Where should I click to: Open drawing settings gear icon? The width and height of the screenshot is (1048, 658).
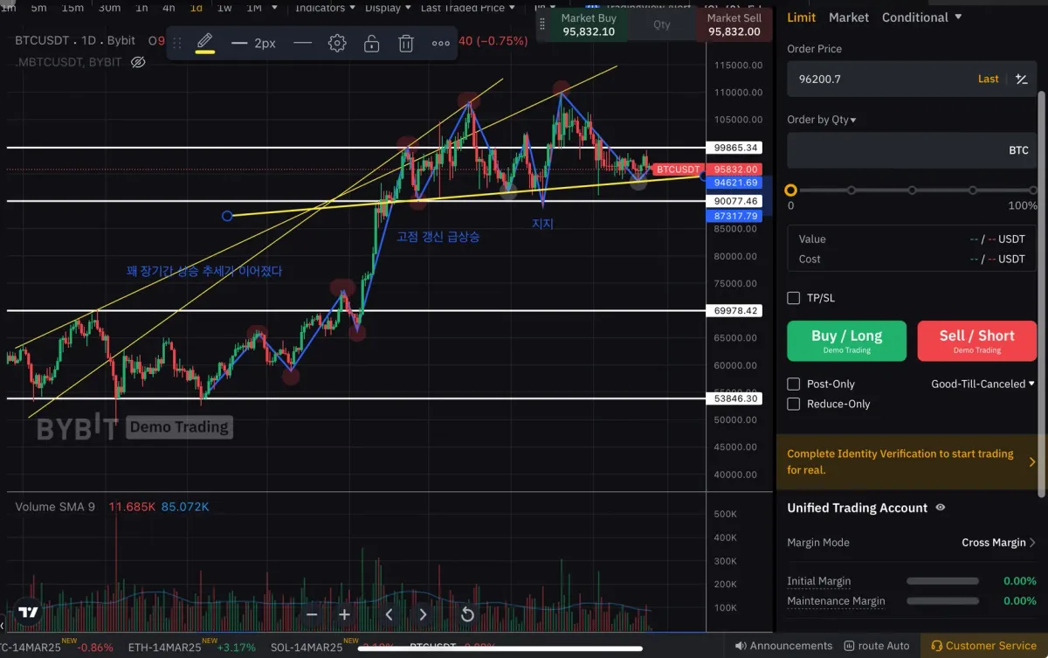(x=337, y=43)
